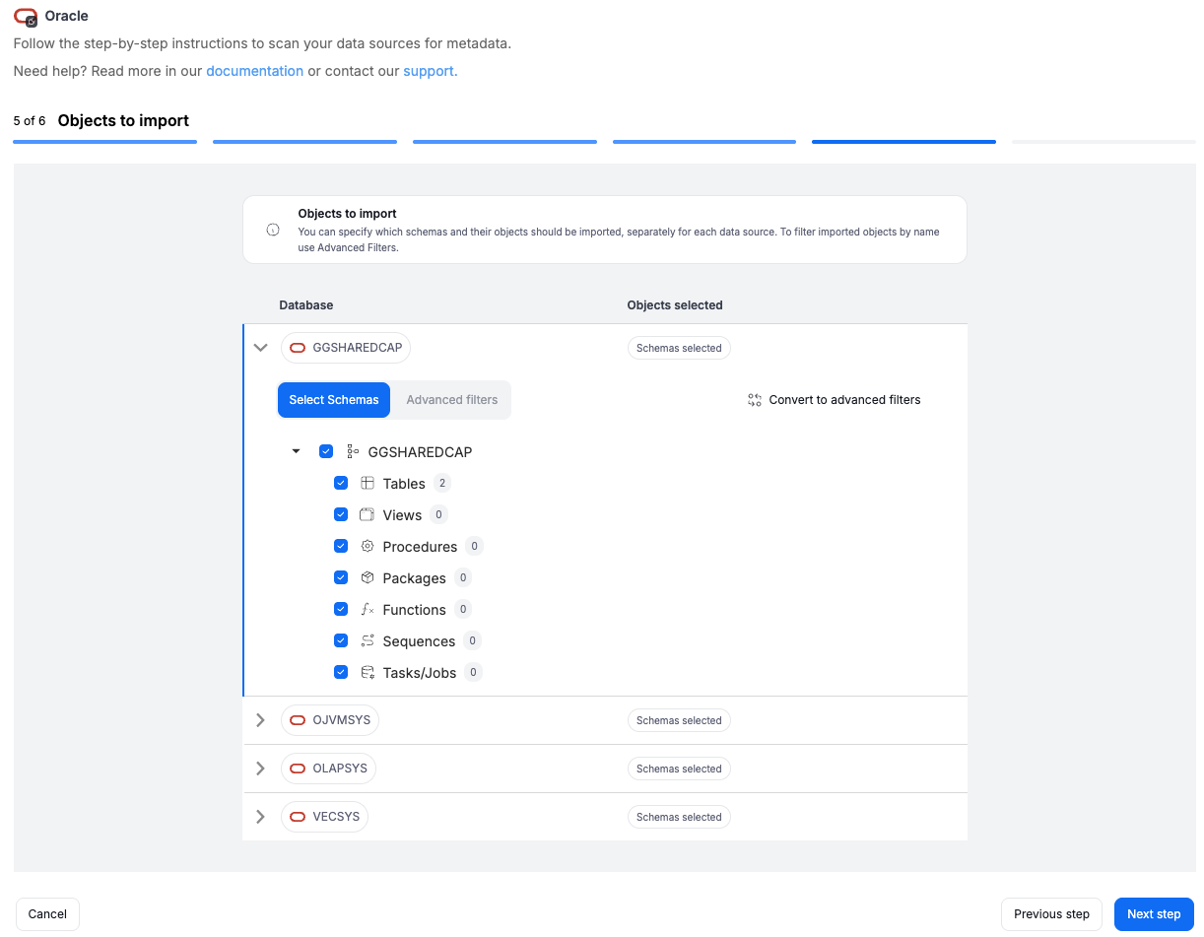1204x937 pixels.
Task: Open the support link
Action: click(431, 71)
